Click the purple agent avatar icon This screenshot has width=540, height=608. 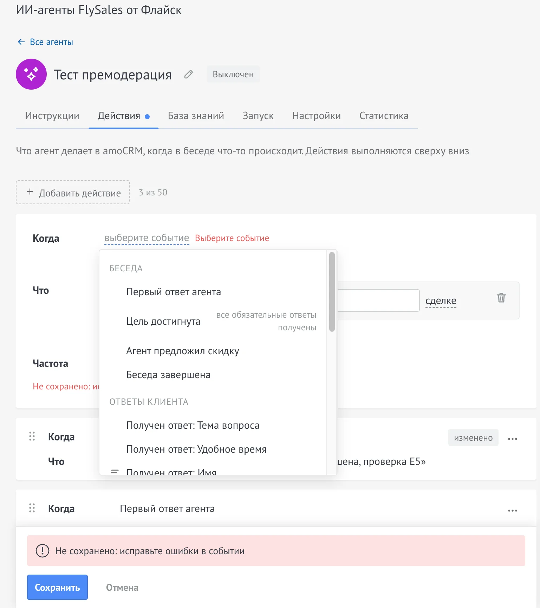(x=31, y=74)
